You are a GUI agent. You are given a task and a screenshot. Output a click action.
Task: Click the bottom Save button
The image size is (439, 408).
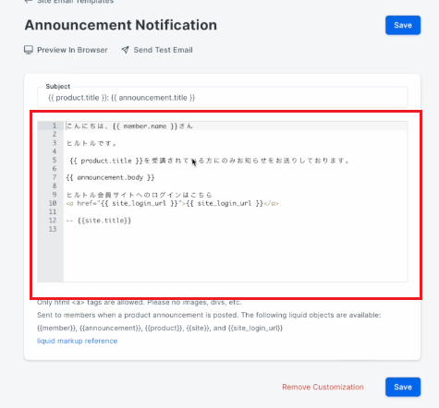(403, 387)
